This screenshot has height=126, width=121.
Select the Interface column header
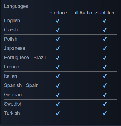58,13
